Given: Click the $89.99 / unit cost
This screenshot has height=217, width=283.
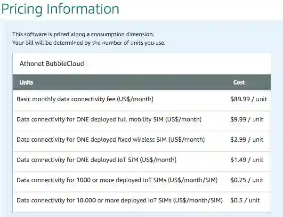Looking at the screenshot, I should [x=247, y=99].
